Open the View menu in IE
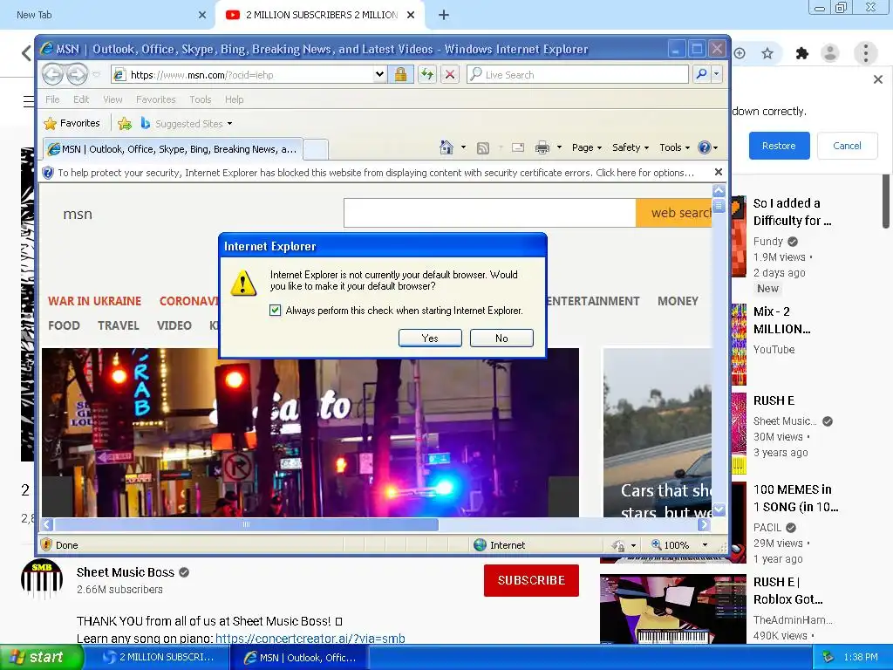Image resolution: width=893 pixels, height=670 pixels. pos(112,99)
